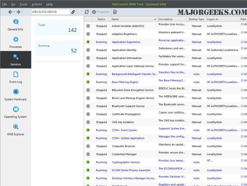Click running icon for DCOM Server Process Launcher
This screenshot has height=186, width=247.
[88, 170]
